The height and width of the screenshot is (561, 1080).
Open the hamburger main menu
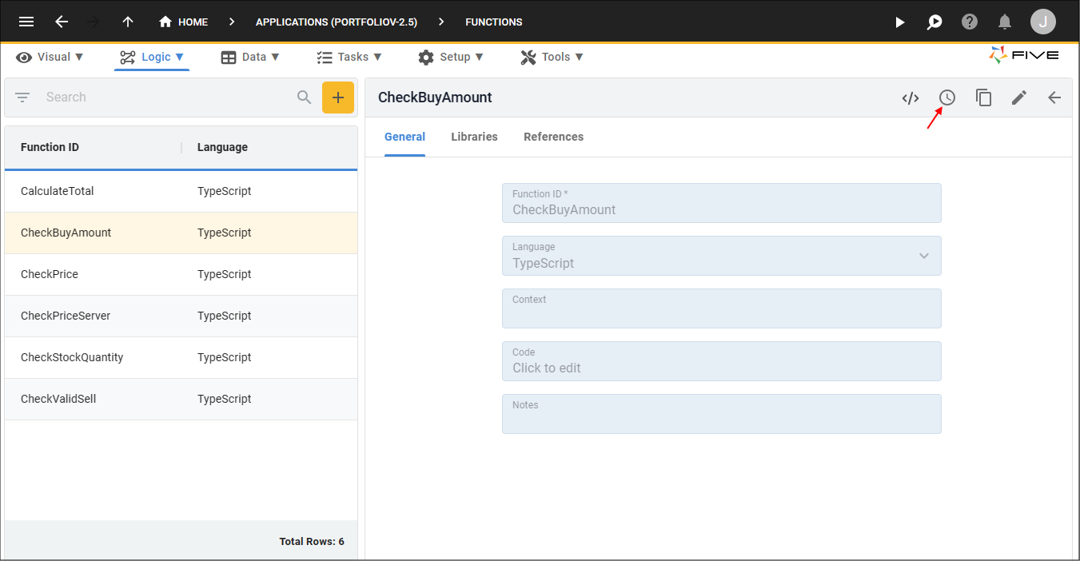[26, 22]
